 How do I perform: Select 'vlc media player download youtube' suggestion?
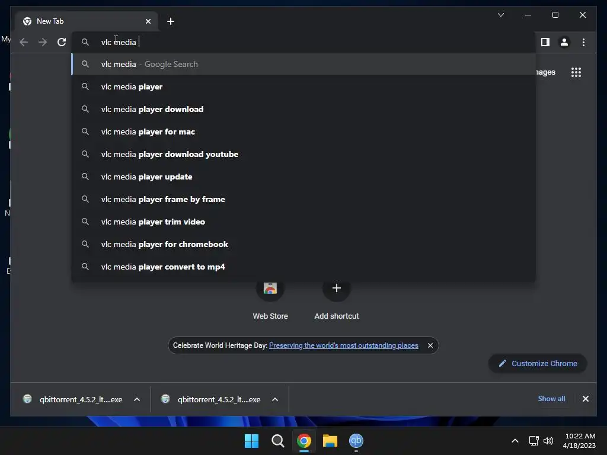coord(304,154)
